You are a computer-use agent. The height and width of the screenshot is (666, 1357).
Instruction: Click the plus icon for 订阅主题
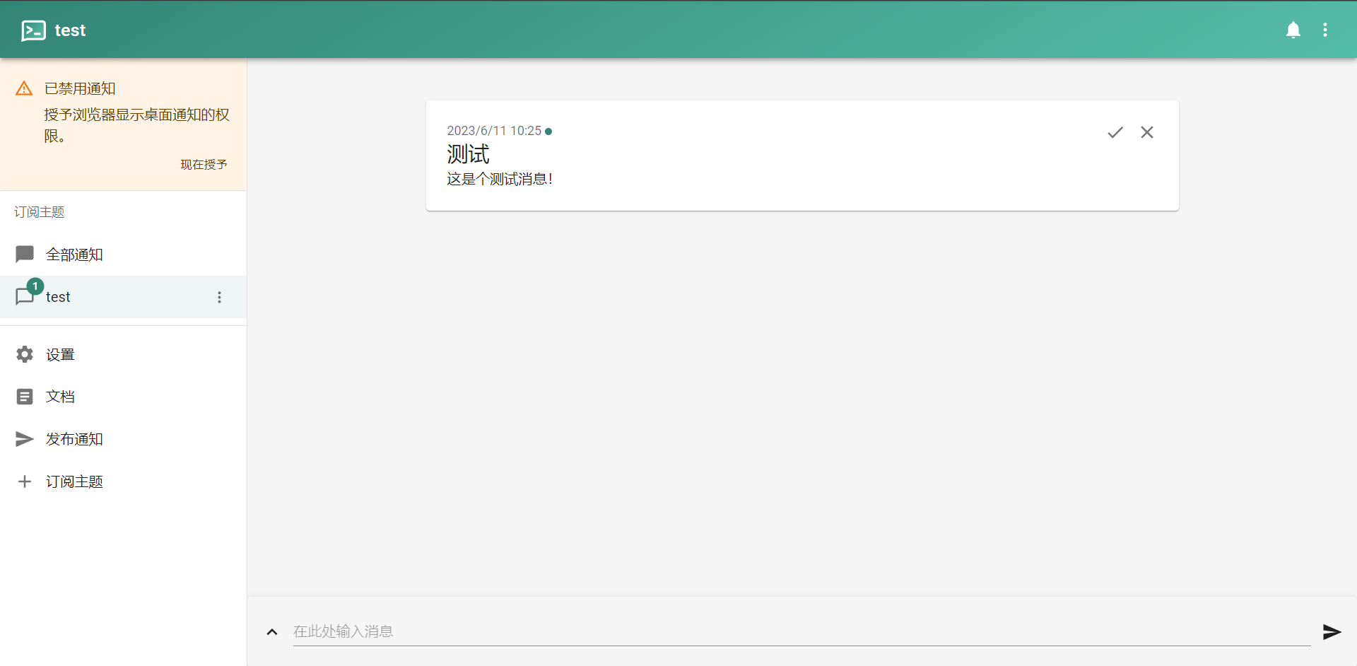tap(25, 481)
